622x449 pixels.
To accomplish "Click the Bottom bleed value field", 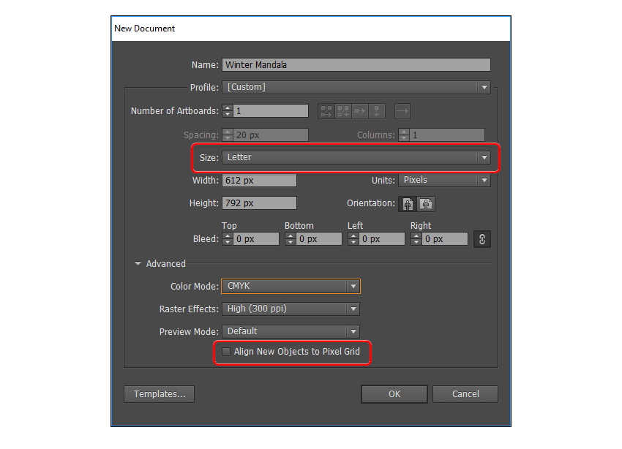I will click(319, 239).
